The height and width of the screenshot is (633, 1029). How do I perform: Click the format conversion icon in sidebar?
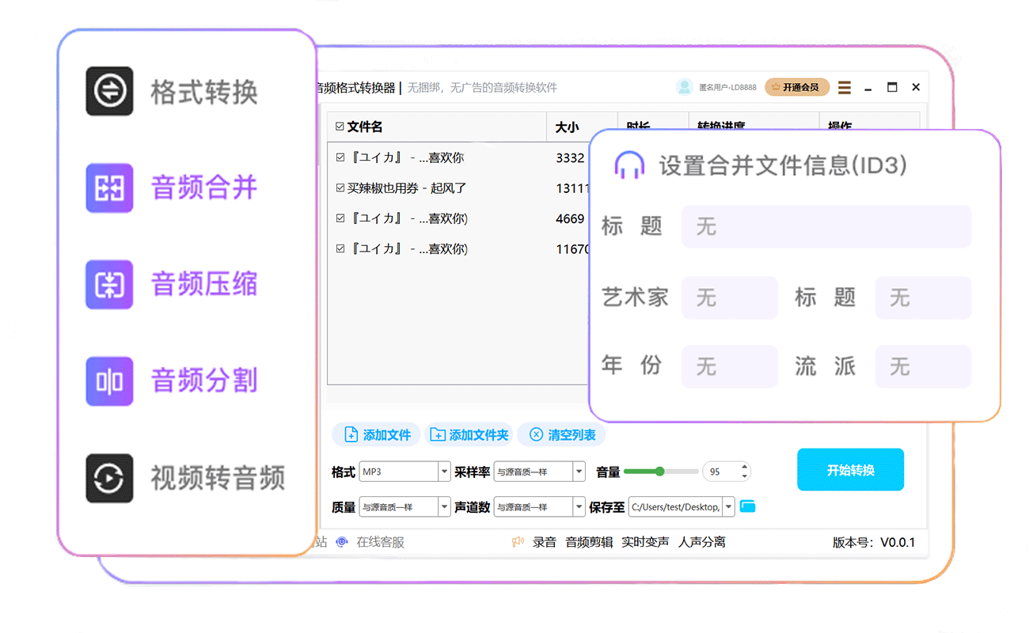109,92
